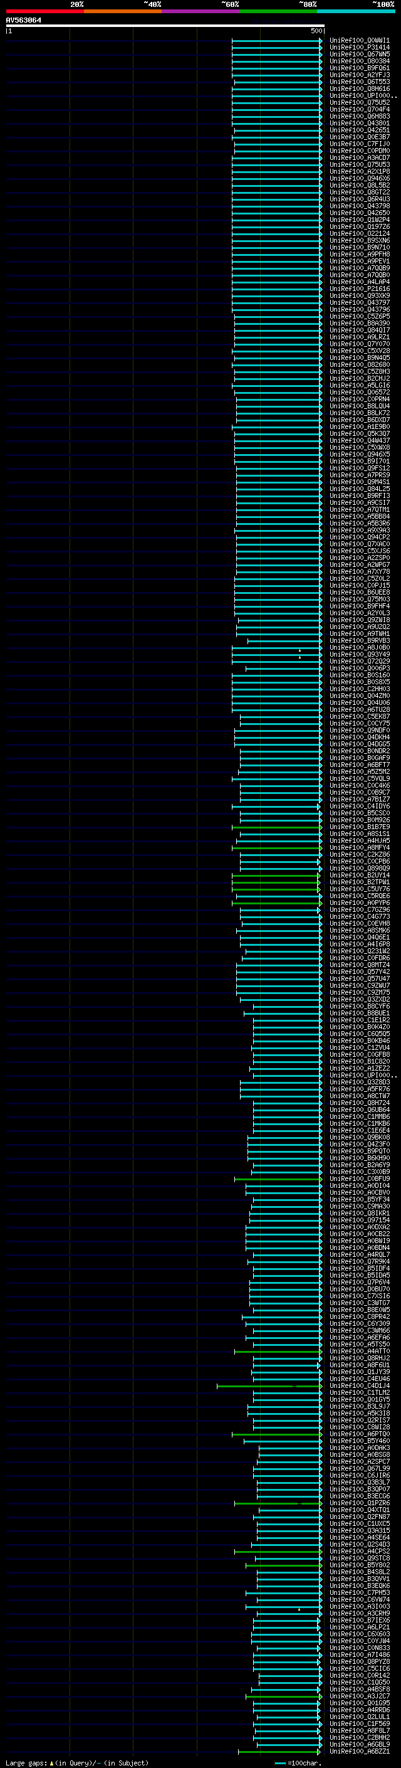This screenshot has width=401, height=1768.
Task: Click label UniRef100_Q2LUL1
Action: (x=359, y=1717)
